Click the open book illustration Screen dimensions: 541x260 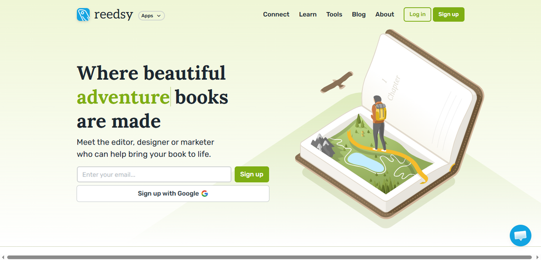click(x=390, y=124)
